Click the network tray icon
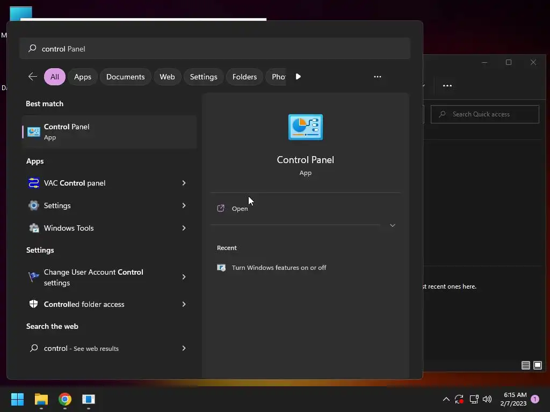This screenshot has width=550, height=412. pos(474,399)
